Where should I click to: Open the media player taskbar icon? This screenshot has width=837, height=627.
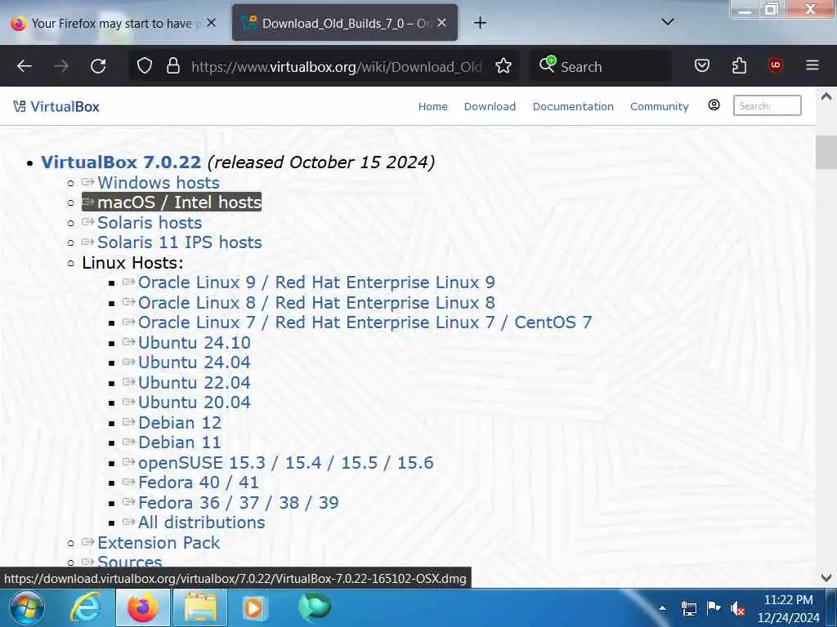tap(253, 607)
